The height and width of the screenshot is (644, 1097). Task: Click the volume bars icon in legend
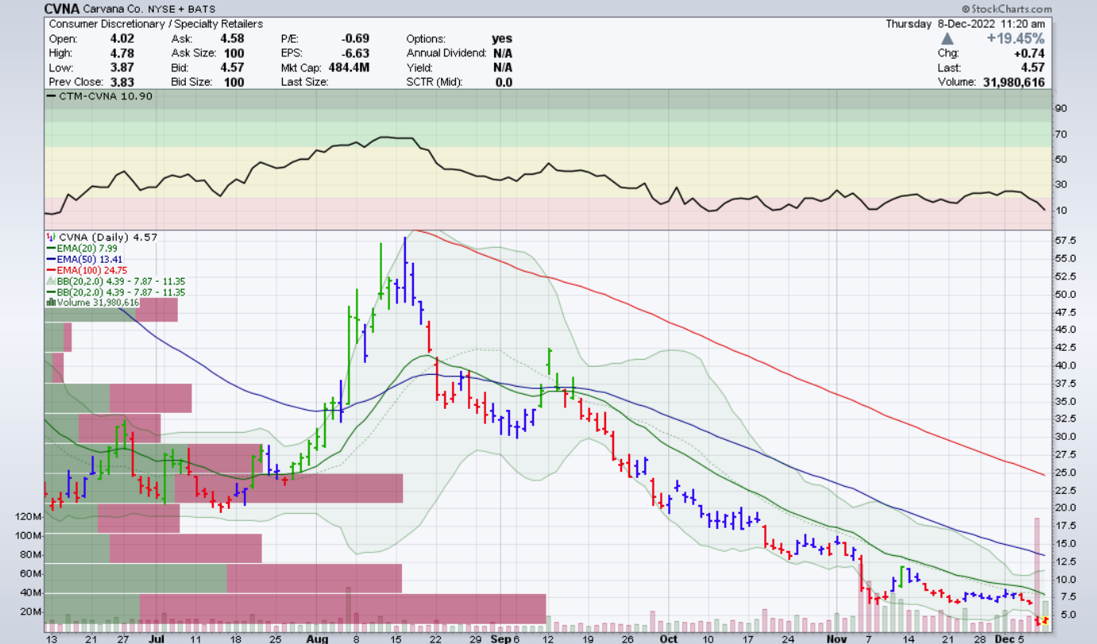point(51,303)
